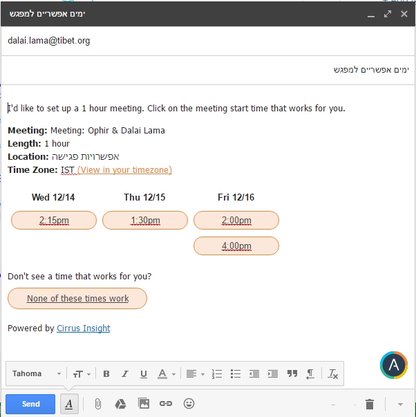The width and height of the screenshot is (416, 417).
Task: Insert files using Google Drive icon
Action: pyautogui.click(x=120, y=404)
